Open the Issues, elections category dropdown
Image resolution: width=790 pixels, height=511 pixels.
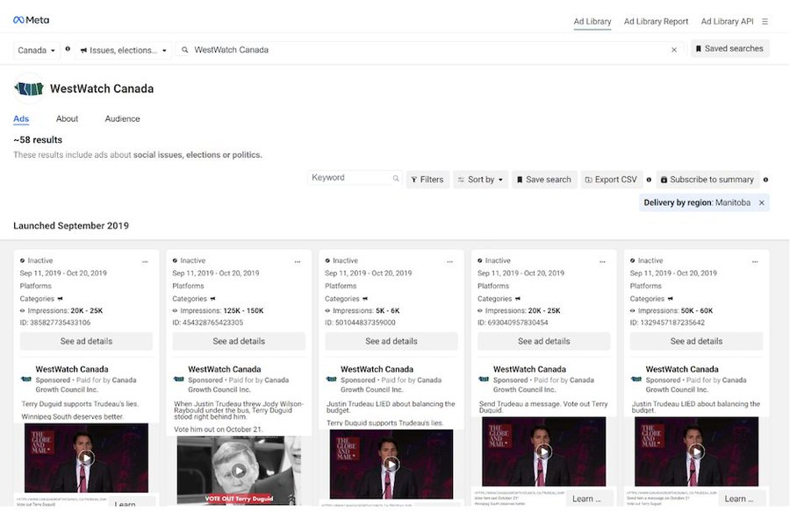coord(123,50)
